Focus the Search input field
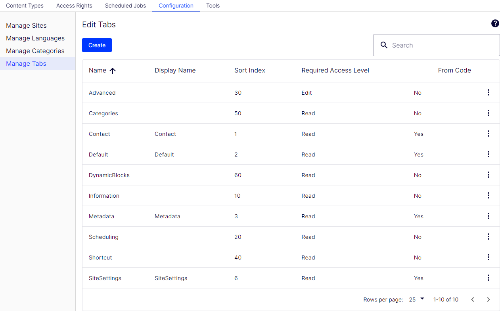 point(437,45)
